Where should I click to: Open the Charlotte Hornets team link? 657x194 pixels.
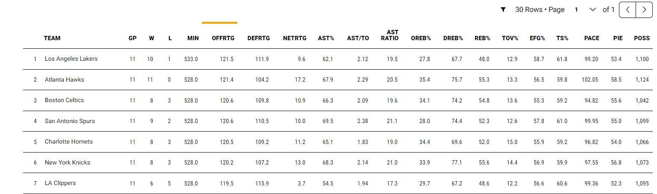click(68, 141)
